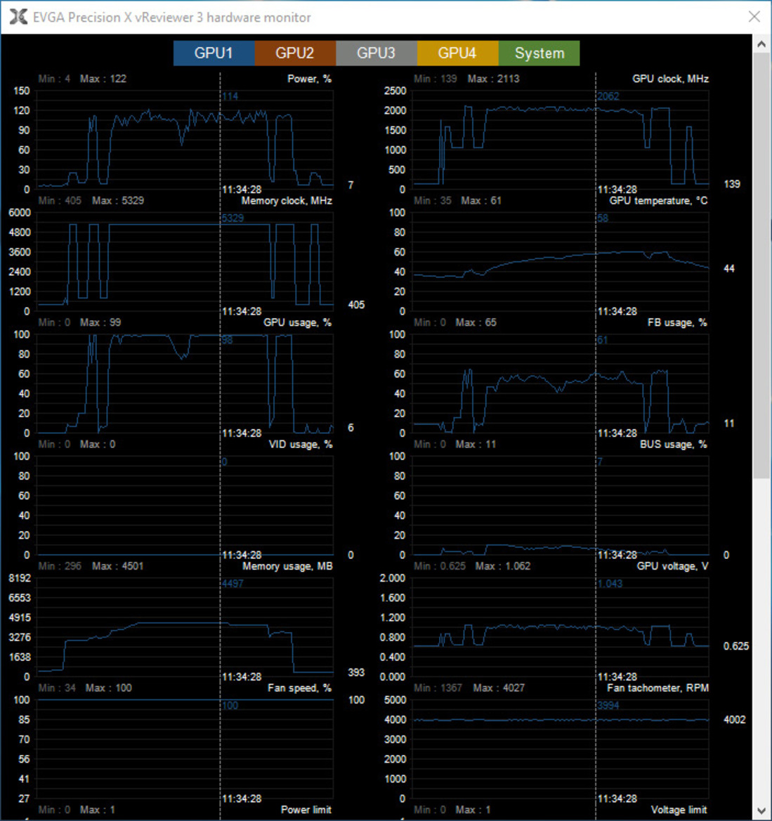The image size is (772, 821).
Task: Click the 'Memory clock, MHz' label
Action: click(x=287, y=201)
